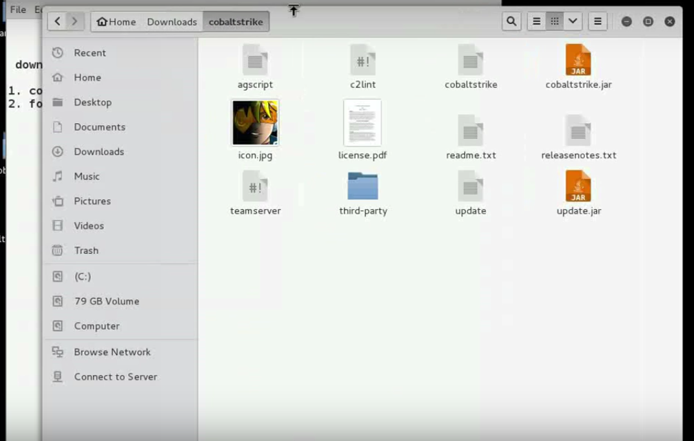The height and width of the screenshot is (441, 694).
Task: Open Home in the sidebar
Action: coord(121,78)
